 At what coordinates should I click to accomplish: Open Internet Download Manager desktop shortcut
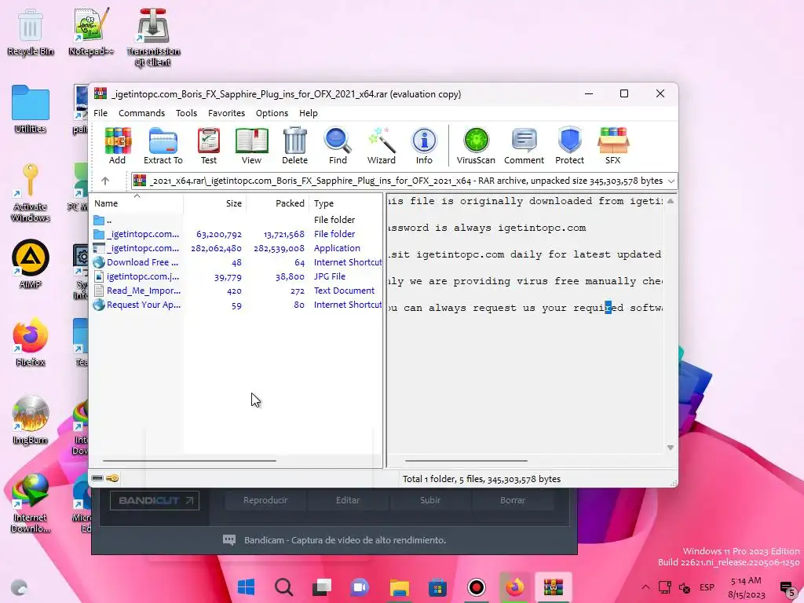(31, 502)
